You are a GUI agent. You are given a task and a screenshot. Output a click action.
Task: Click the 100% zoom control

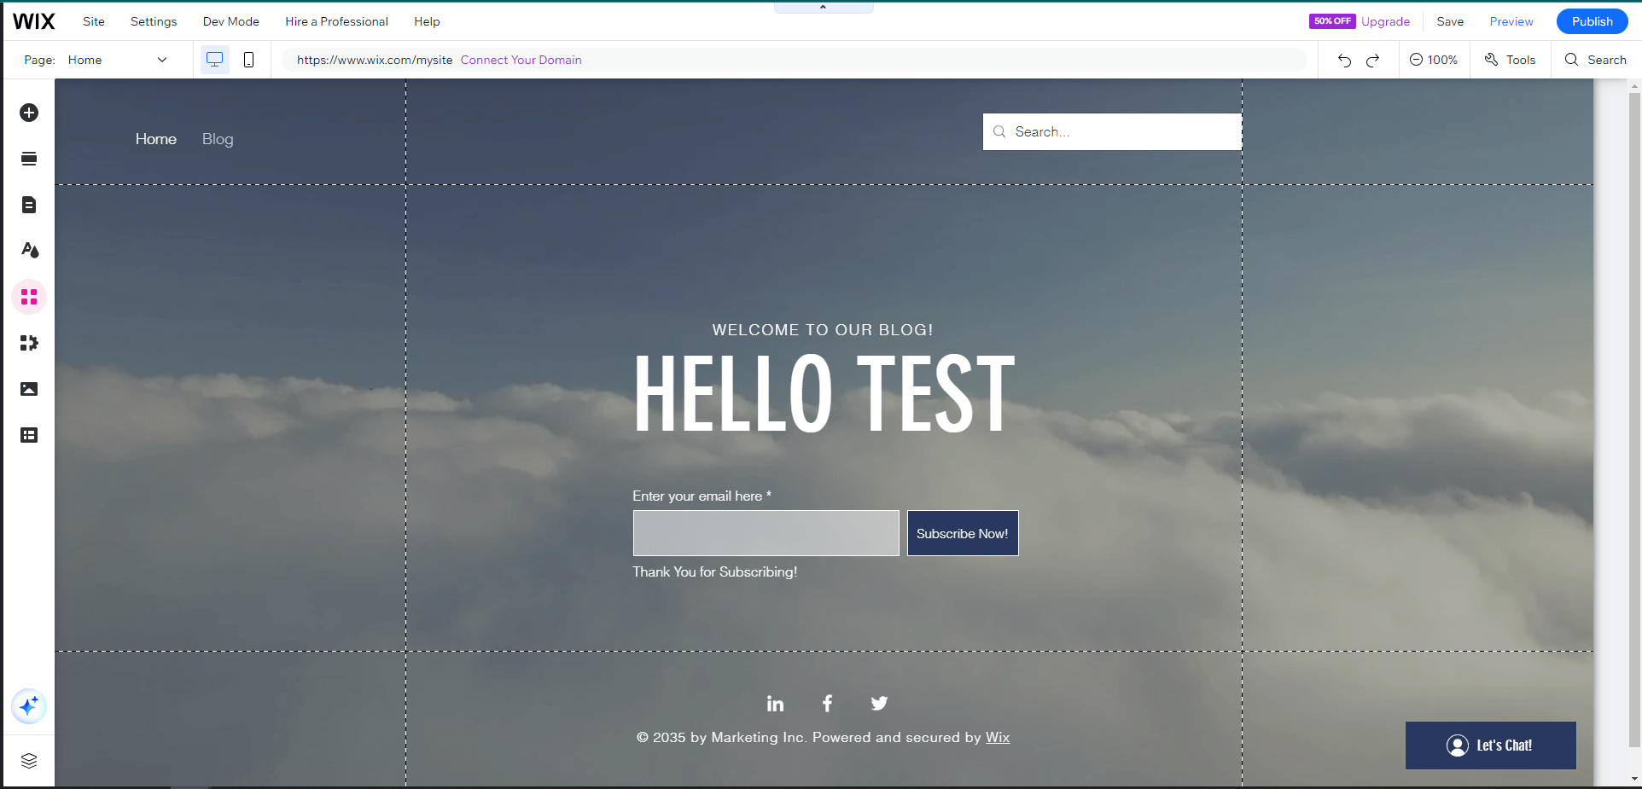[x=1434, y=60]
